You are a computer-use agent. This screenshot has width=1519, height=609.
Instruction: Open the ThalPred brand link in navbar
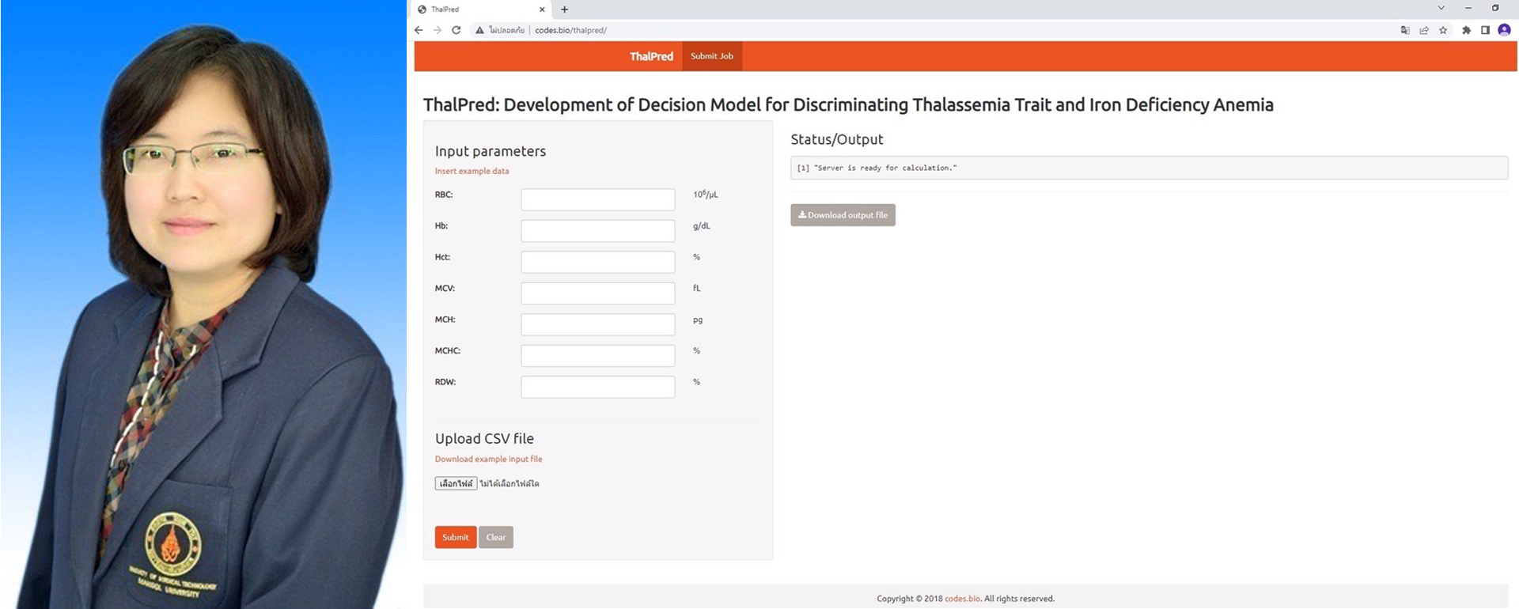(651, 56)
